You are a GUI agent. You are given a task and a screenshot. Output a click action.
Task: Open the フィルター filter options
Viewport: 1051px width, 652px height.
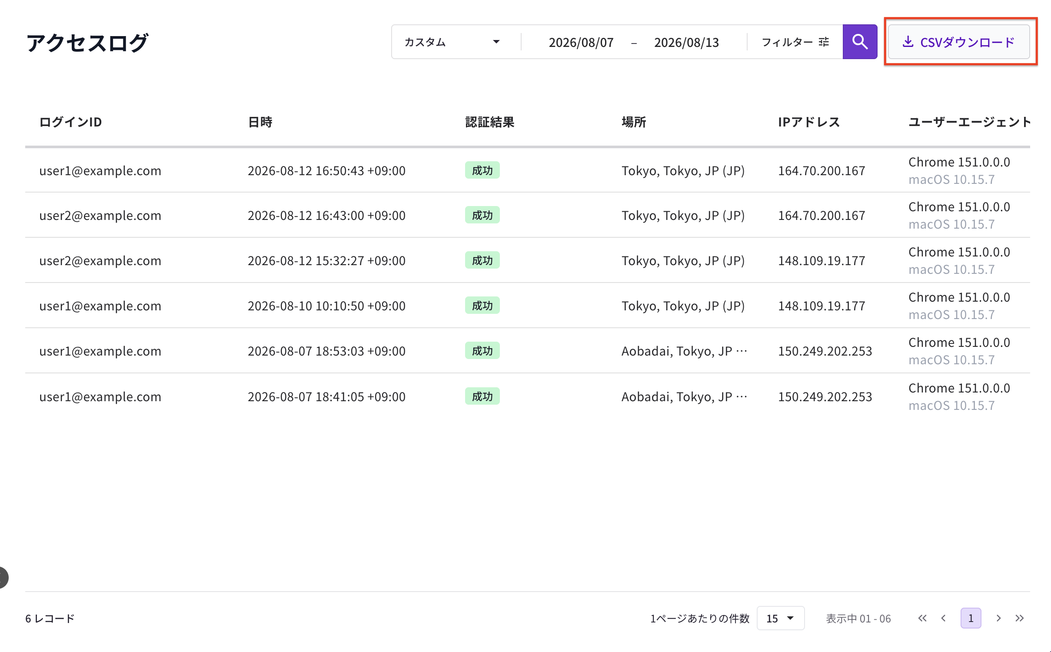coord(795,42)
